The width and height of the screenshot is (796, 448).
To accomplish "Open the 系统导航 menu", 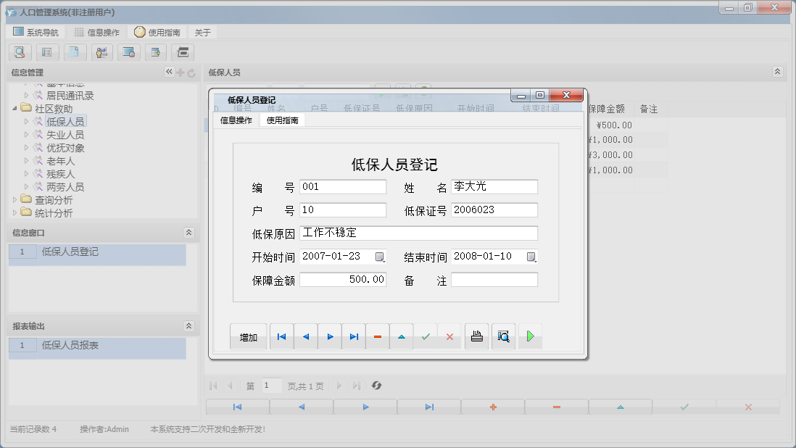I will 36,33.
